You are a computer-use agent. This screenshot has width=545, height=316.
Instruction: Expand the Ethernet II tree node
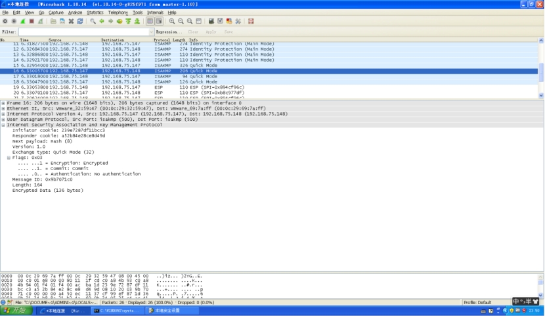(x=3, y=108)
